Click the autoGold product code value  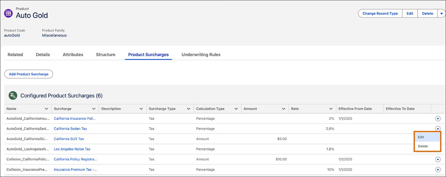[12, 35]
